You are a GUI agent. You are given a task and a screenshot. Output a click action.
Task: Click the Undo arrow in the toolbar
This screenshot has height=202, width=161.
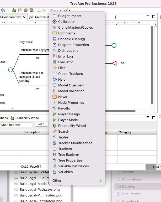3,11
